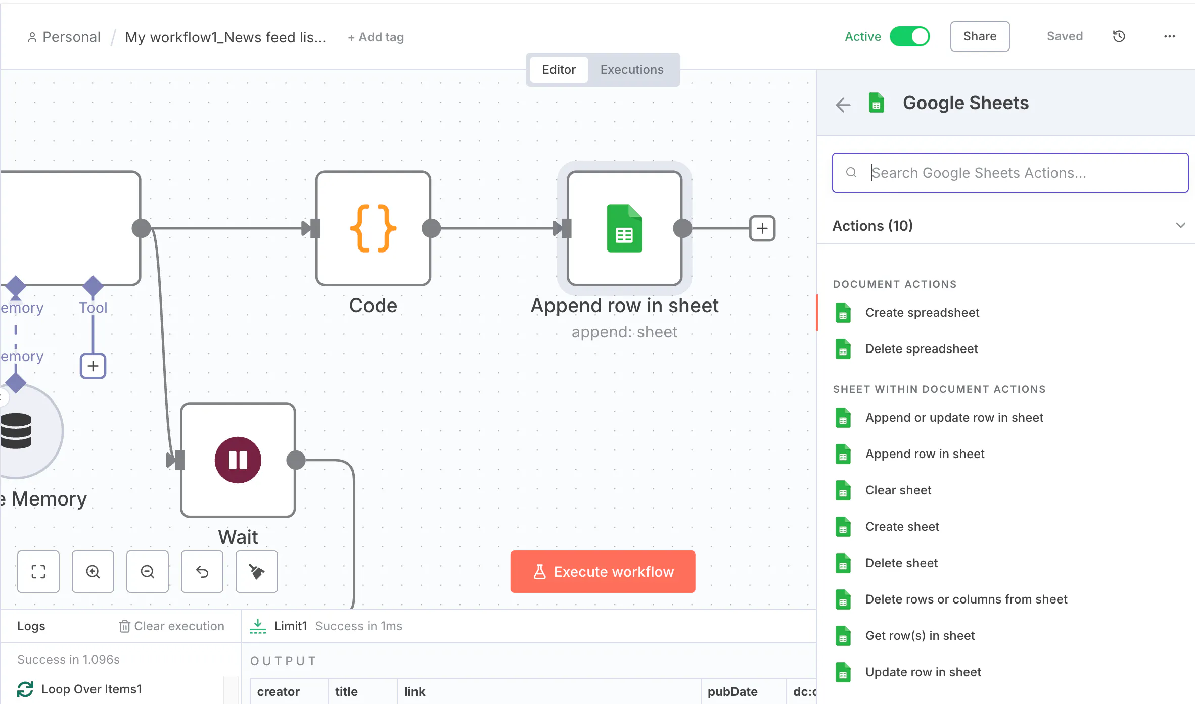Viewport: 1195px width, 704px height.
Task: Click the Execute workflow button
Action: pos(603,572)
